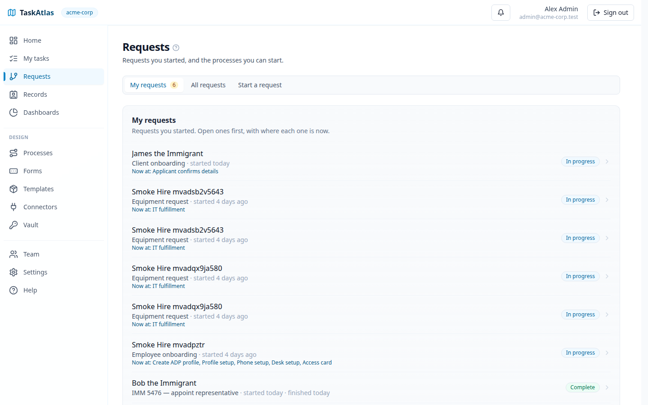Viewport: 648px width, 405px height.
Task: Click the Dashboards pie chart icon
Action: point(13,112)
